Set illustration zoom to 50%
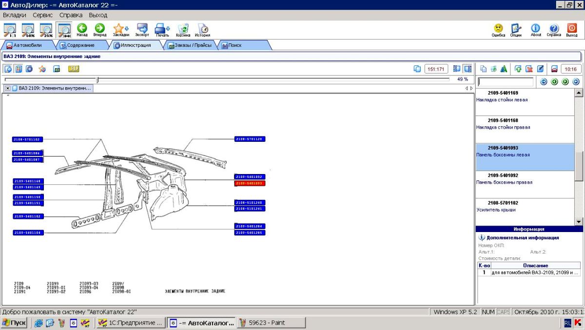Screen dimensions: 585x330 [28, 30]
